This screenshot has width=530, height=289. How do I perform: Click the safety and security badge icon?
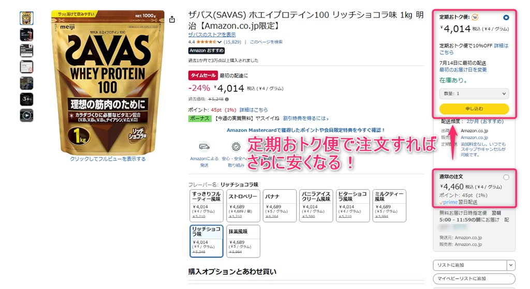click(x=236, y=146)
